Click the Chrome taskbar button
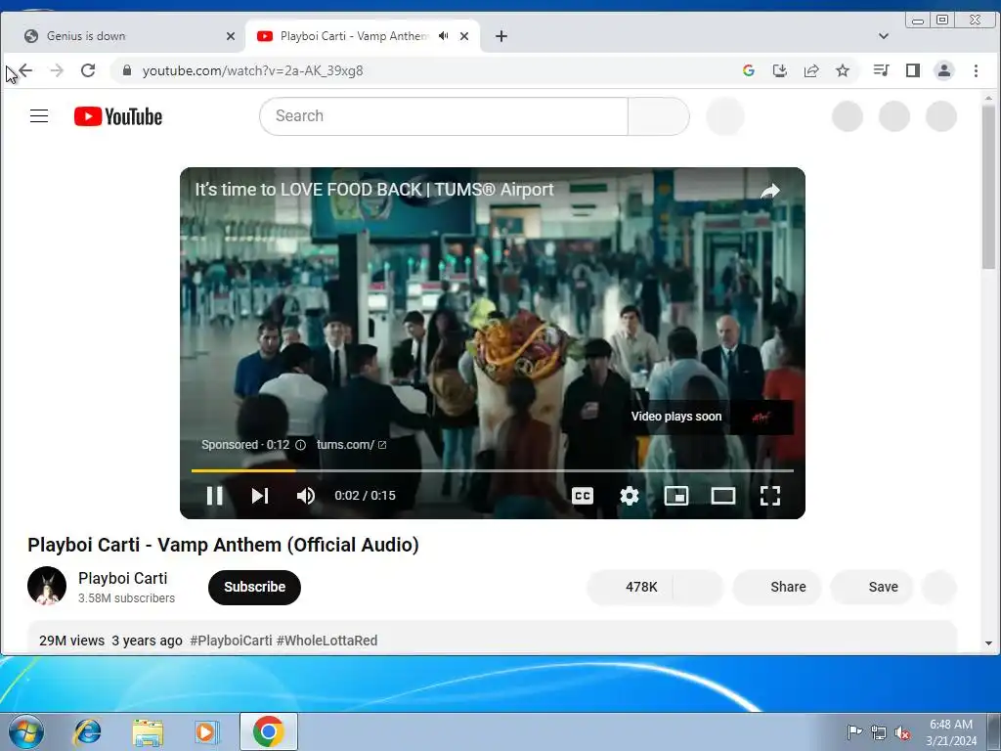The image size is (1001, 751). (269, 731)
